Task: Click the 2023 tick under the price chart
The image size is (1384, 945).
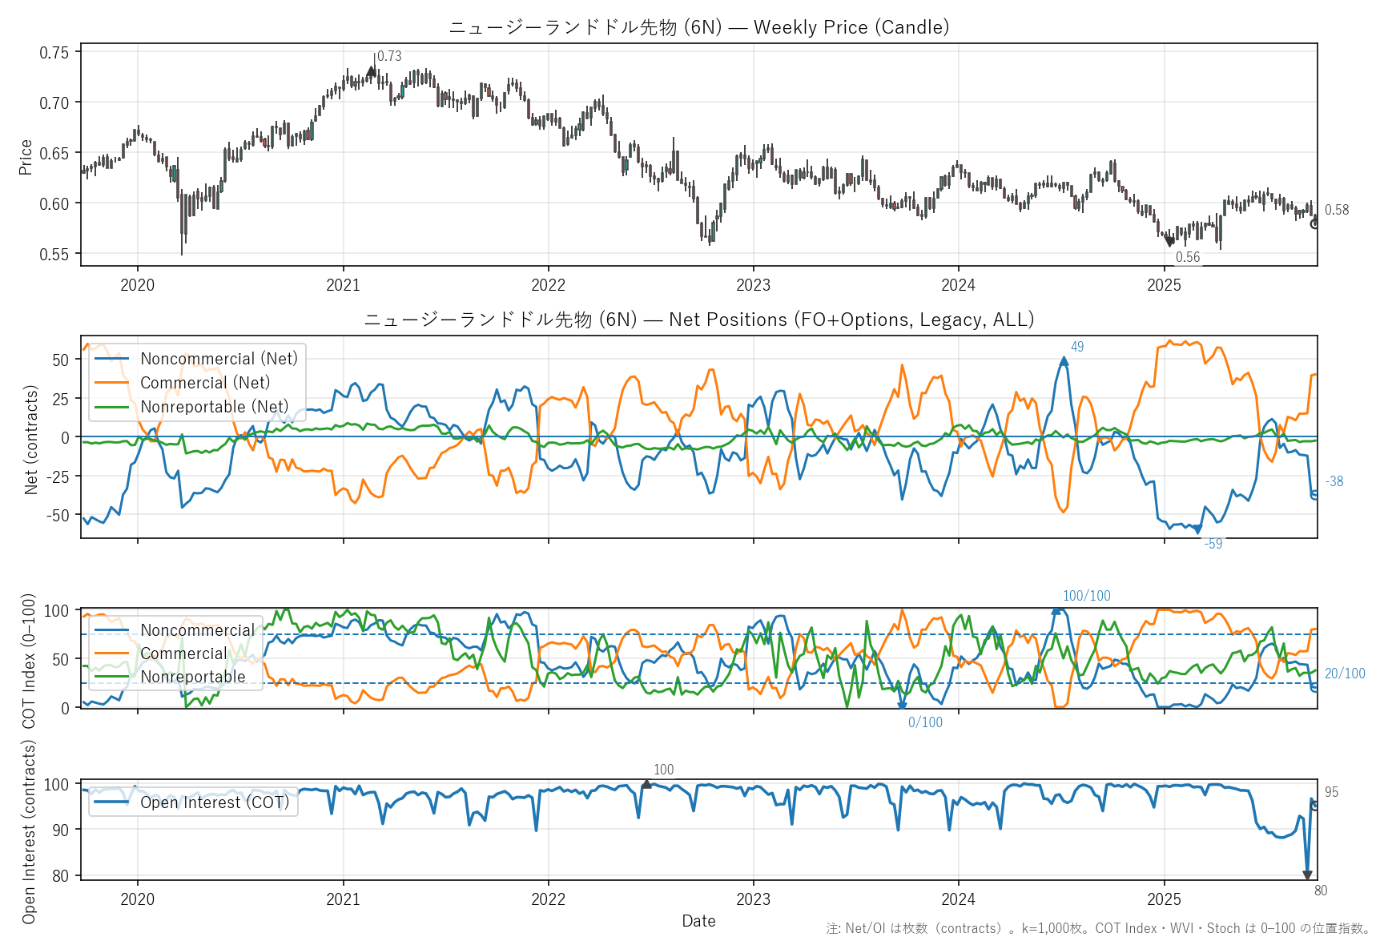Action: click(x=753, y=285)
